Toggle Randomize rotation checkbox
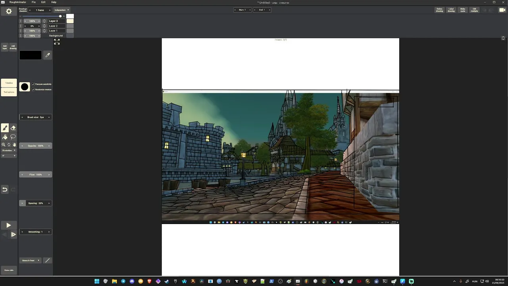508x286 pixels. [x=33, y=89]
